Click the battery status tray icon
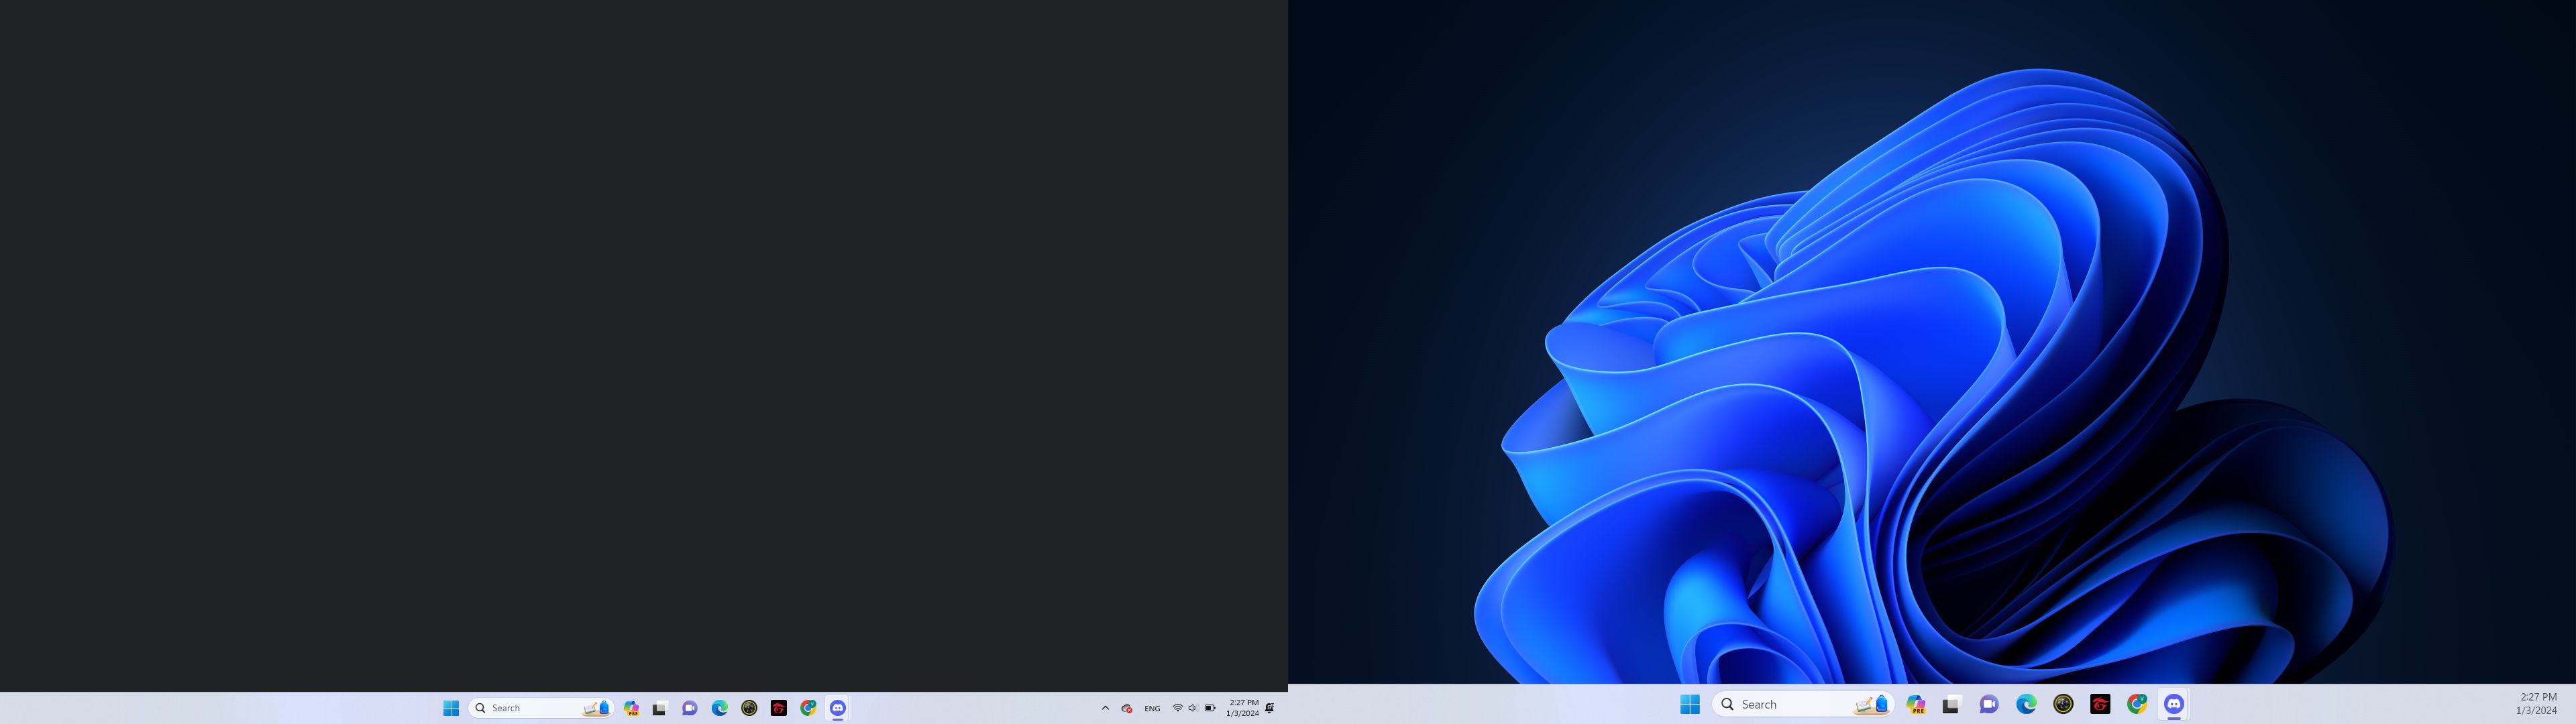Screen dimensions: 2576x724 click(1210, 708)
